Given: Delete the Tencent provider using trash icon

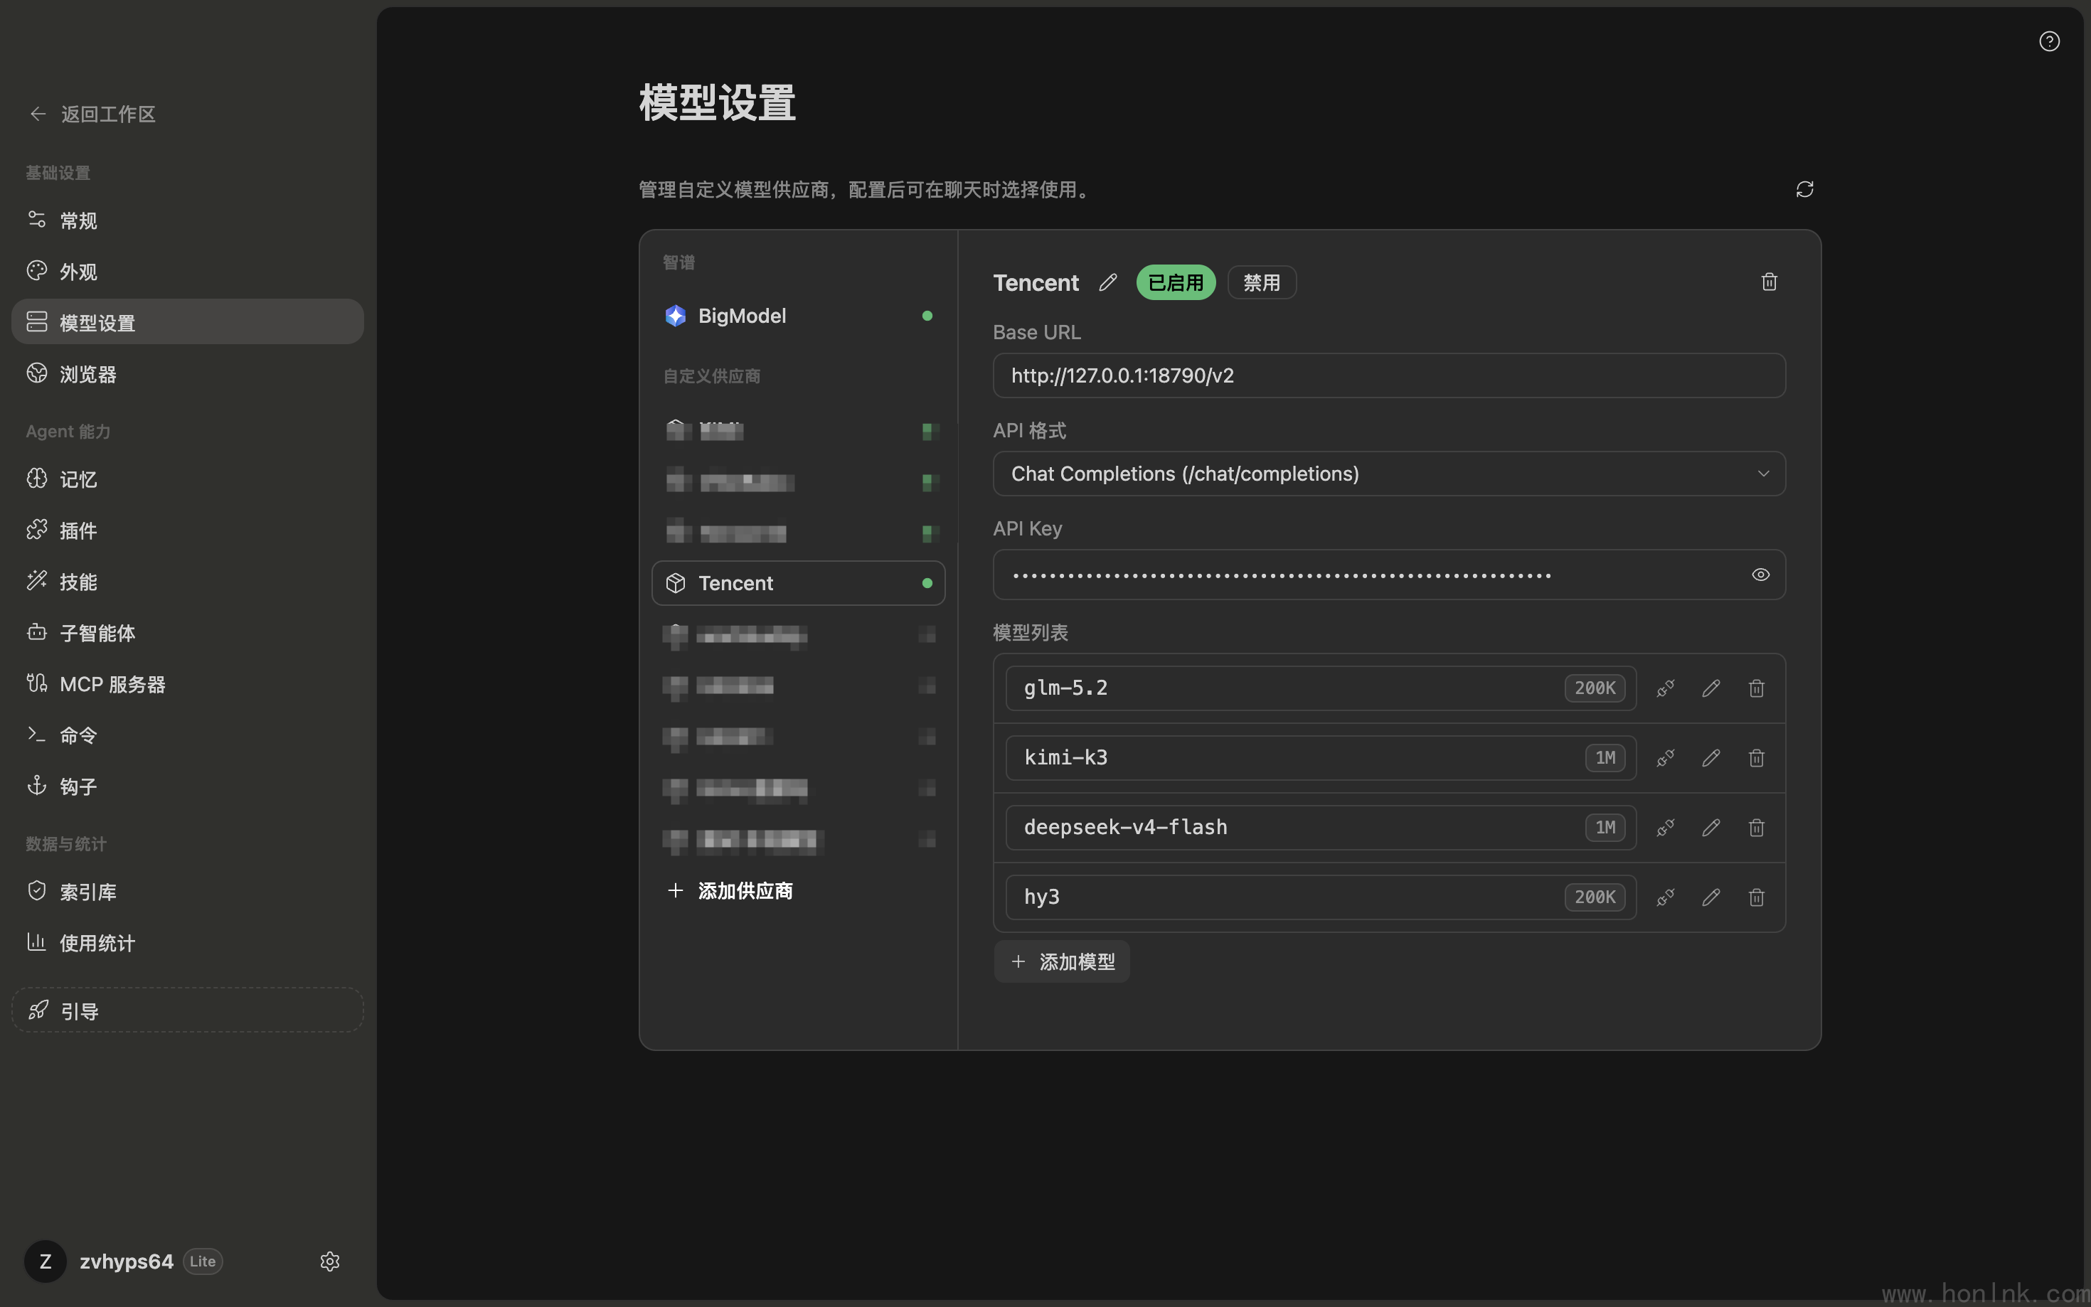Looking at the screenshot, I should click(x=1769, y=282).
